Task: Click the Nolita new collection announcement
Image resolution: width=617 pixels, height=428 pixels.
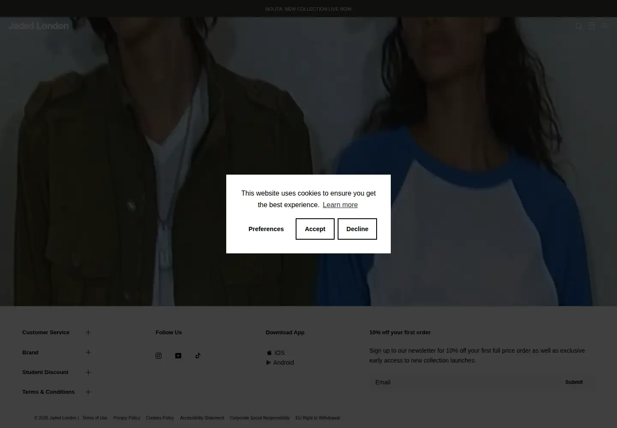Action: 308,9
